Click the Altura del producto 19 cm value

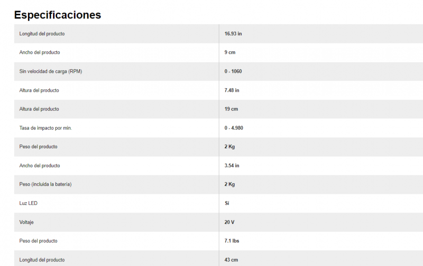(x=231, y=109)
